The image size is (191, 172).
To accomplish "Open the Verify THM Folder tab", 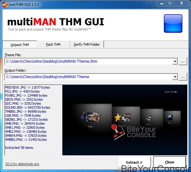I will 86,44.
